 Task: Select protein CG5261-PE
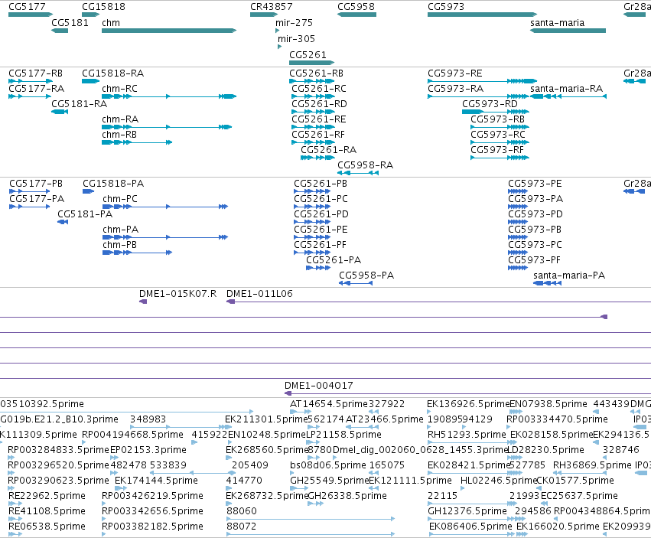[x=321, y=230]
